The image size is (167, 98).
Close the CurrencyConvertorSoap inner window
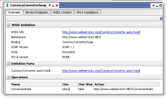tap(57, 6)
